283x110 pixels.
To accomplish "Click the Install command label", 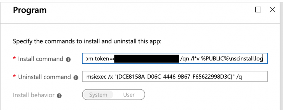I will tap(41, 59).
